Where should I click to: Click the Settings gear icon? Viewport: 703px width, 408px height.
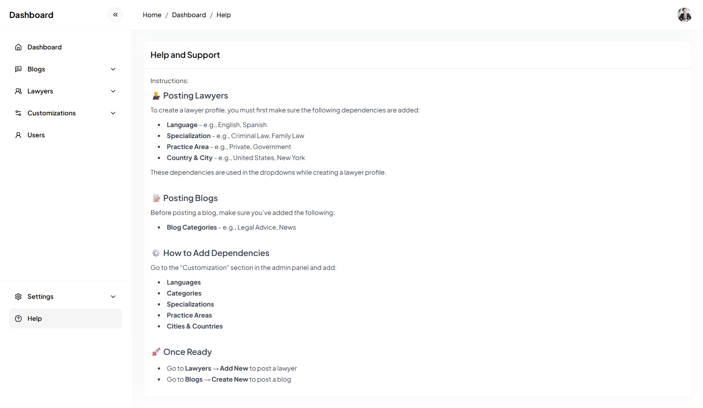(18, 297)
